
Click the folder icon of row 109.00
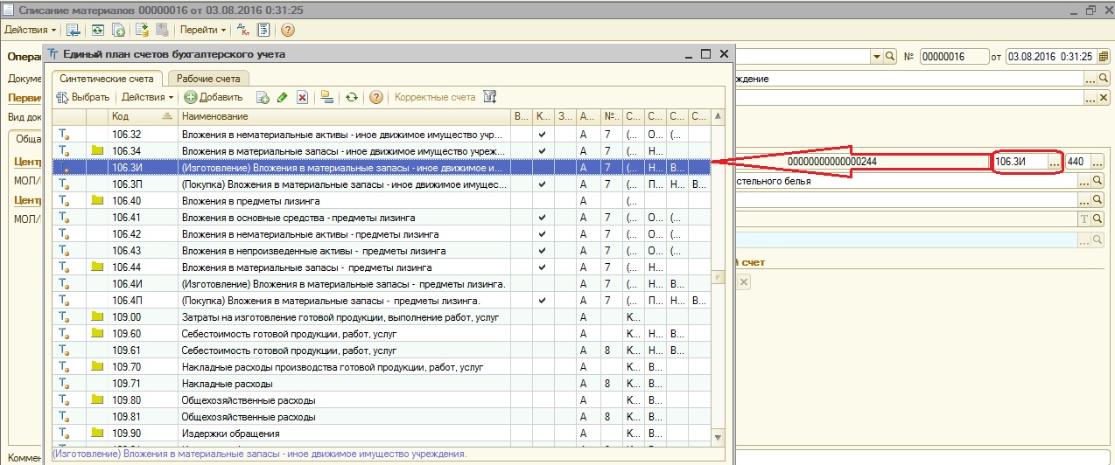(97, 316)
